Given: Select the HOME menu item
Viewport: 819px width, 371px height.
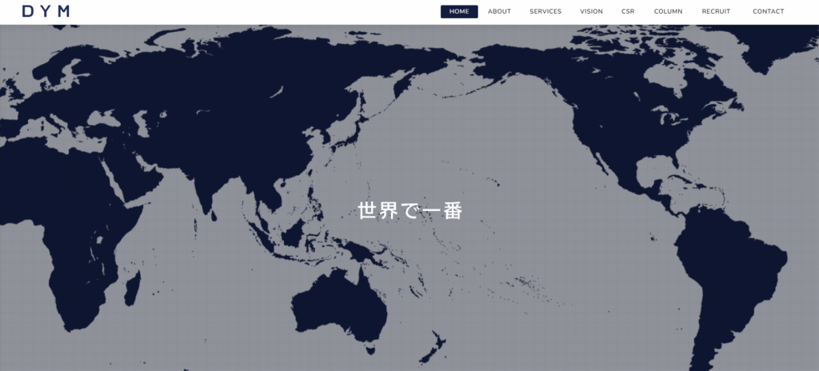Looking at the screenshot, I should tap(459, 11).
